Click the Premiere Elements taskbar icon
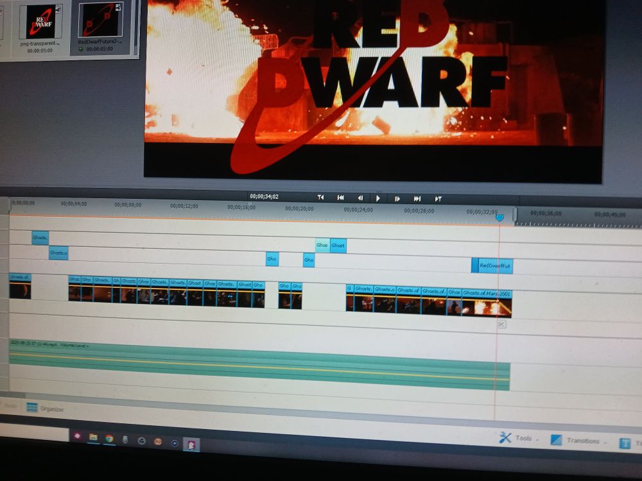Image resolution: width=642 pixels, height=481 pixels. pos(191,444)
